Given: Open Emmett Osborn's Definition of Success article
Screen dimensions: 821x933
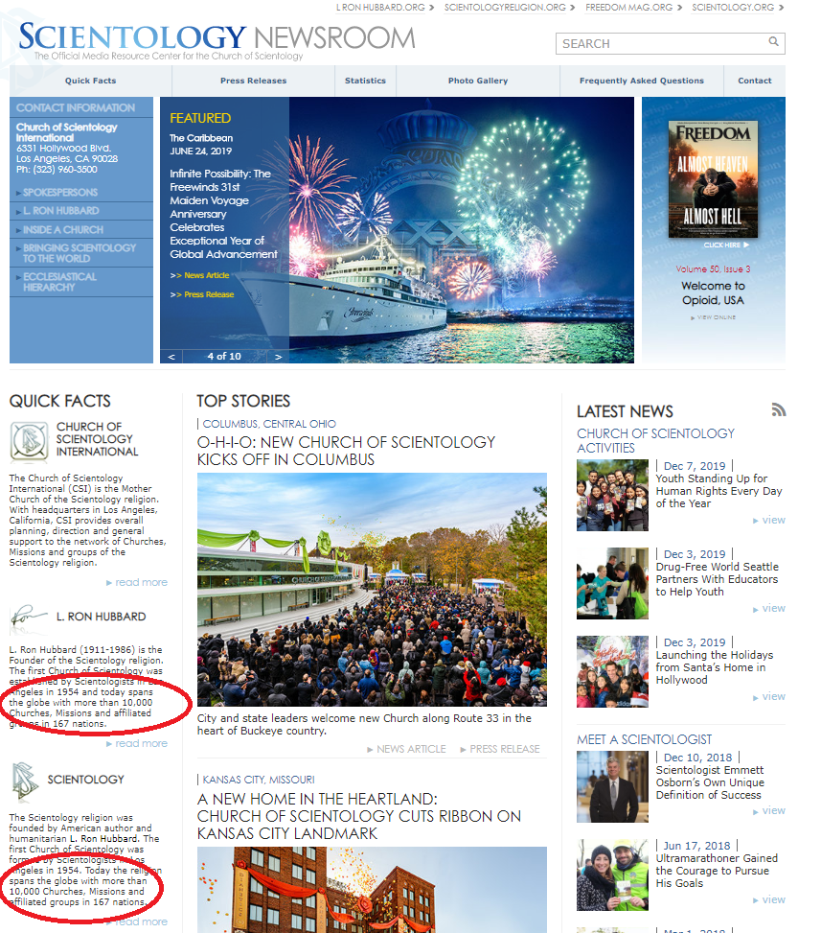Looking at the screenshot, I should [710, 782].
